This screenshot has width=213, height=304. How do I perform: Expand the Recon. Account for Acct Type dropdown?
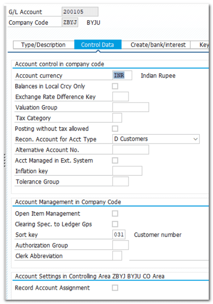[195, 139]
